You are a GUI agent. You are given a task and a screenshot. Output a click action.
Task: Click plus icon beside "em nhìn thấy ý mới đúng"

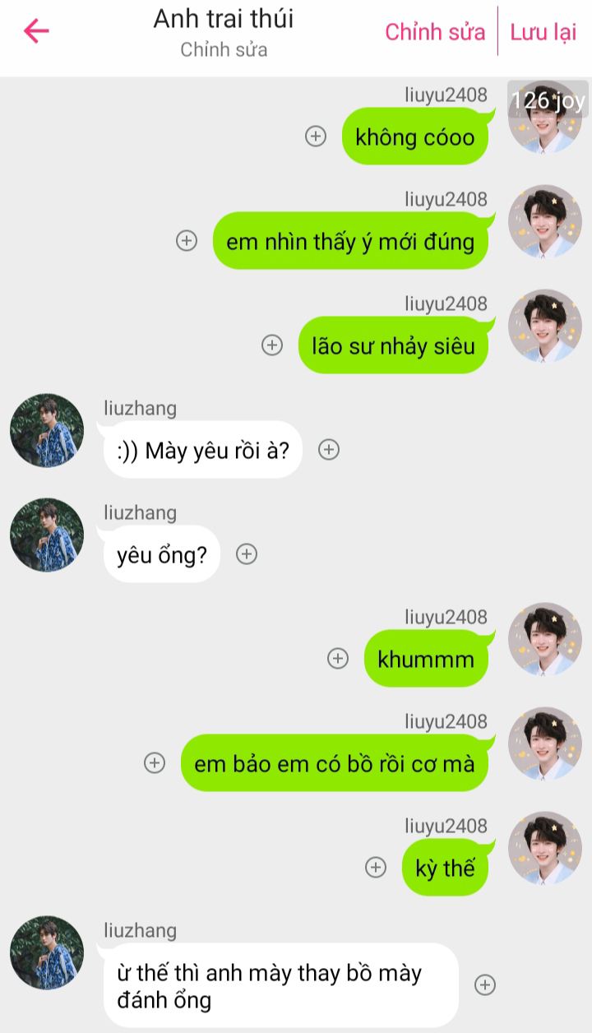(x=187, y=241)
